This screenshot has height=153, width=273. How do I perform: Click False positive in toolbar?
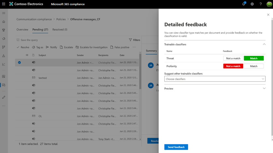click(x=120, y=47)
